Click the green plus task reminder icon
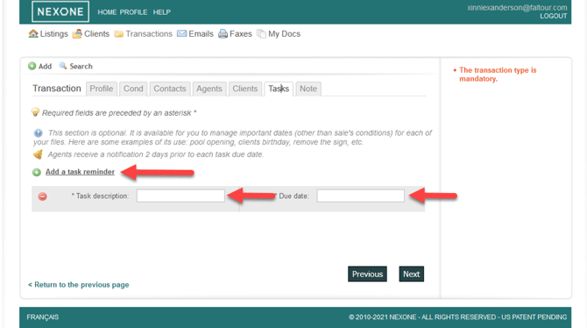Image resolution: width=587 pixels, height=328 pixels. coord(36,172)
